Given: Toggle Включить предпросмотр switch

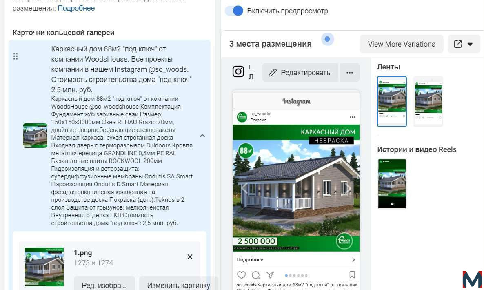Looking at the screenshot, I should coord(234,11).
